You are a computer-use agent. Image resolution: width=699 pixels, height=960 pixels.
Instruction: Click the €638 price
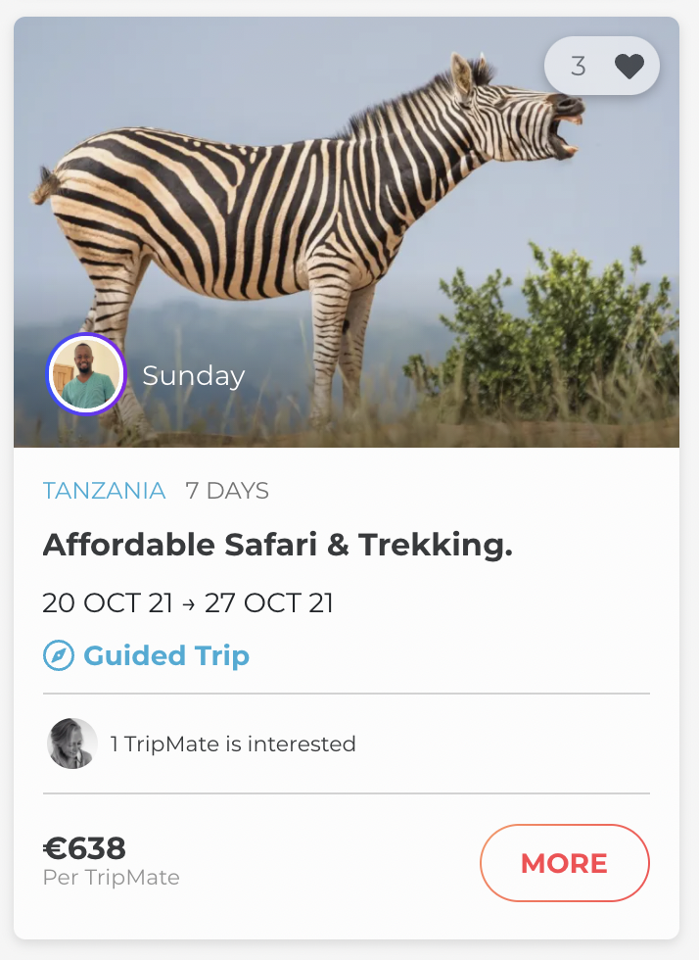pos(85,848)
